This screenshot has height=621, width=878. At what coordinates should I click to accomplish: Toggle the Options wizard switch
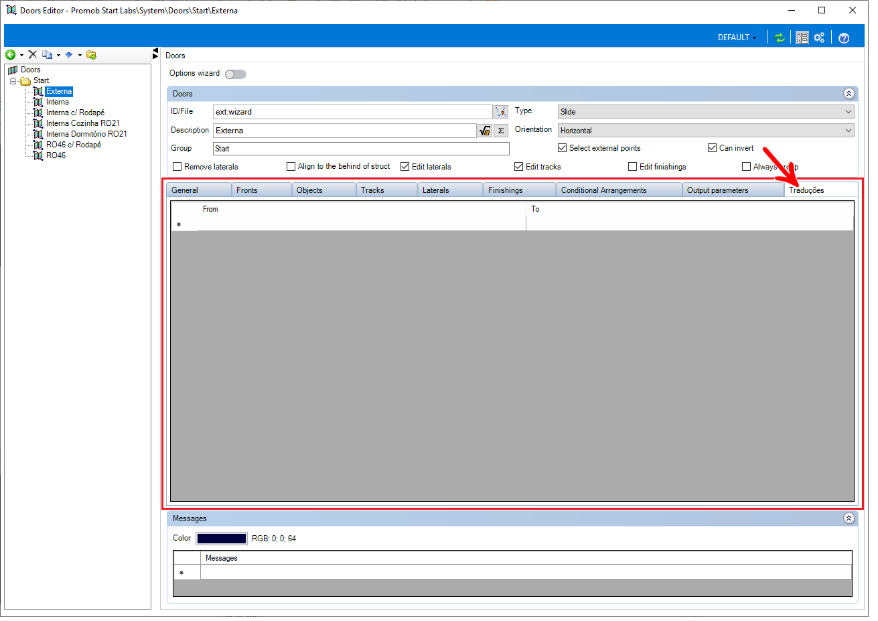[236, 74]
